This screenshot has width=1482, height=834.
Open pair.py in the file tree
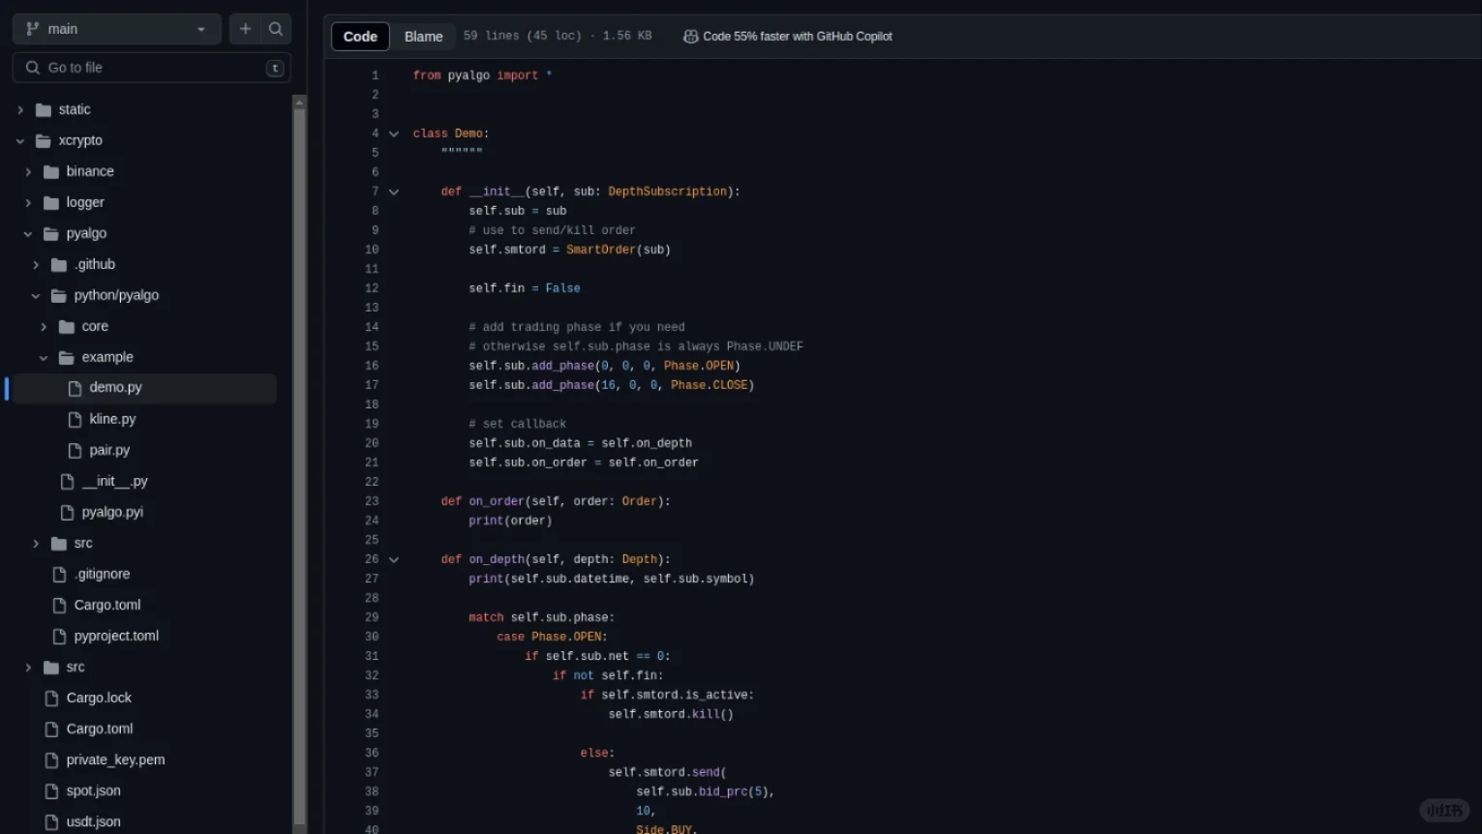[x=109, y=450]
